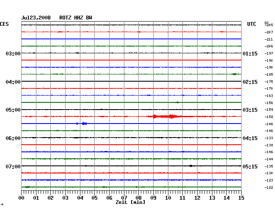The image size is (275, 209).
Task: Click the 04:15 UTC time label
Action: click(250, 138)
